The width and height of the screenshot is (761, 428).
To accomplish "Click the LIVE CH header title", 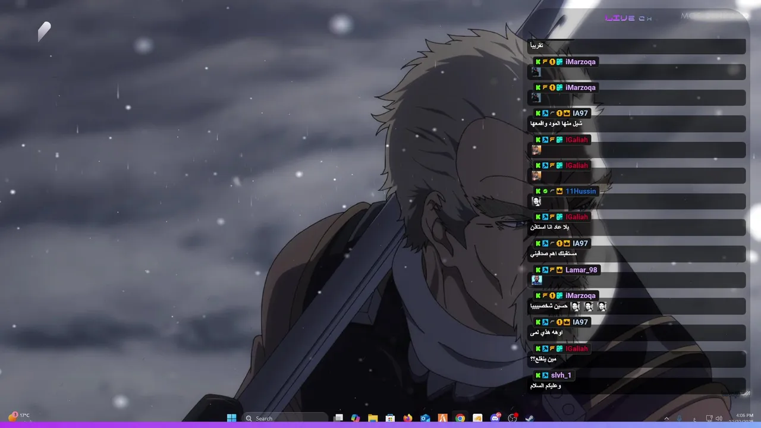I will (628, 18).
